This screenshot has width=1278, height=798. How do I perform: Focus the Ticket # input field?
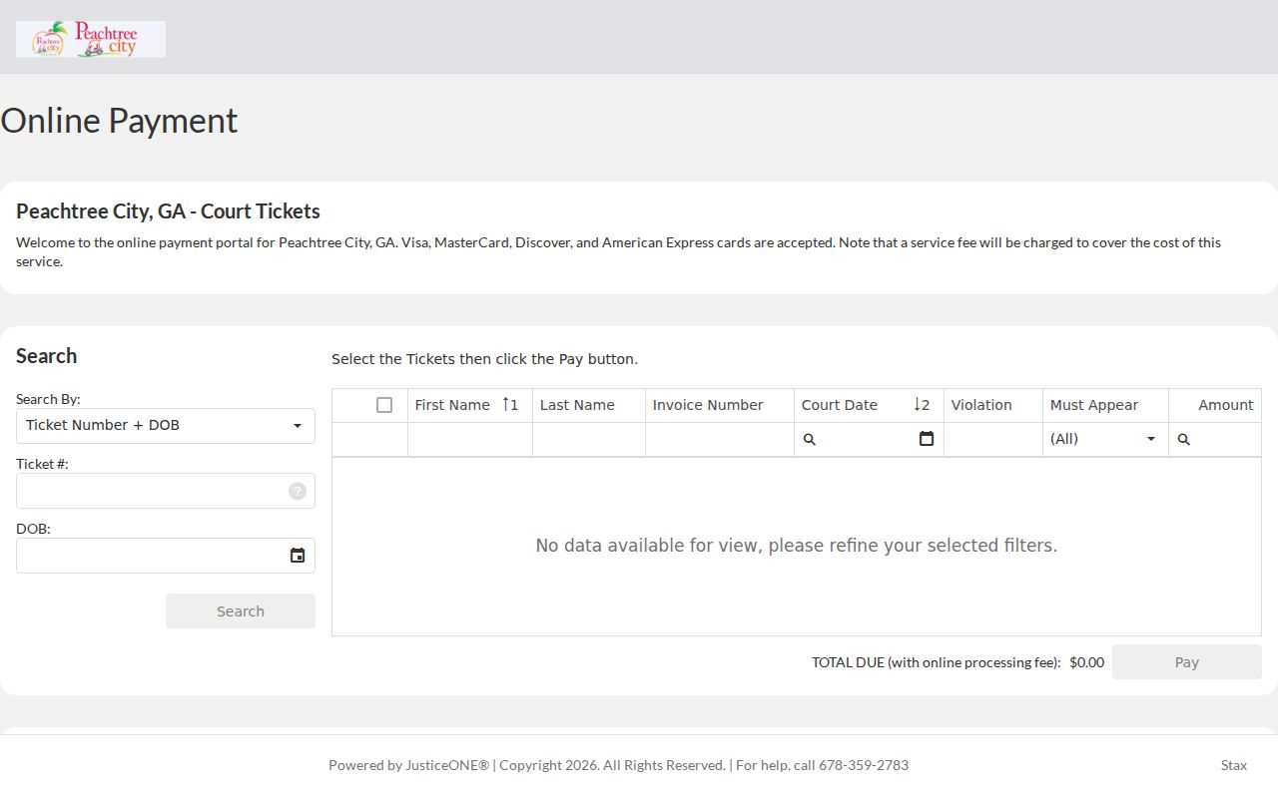coord(152,491)
